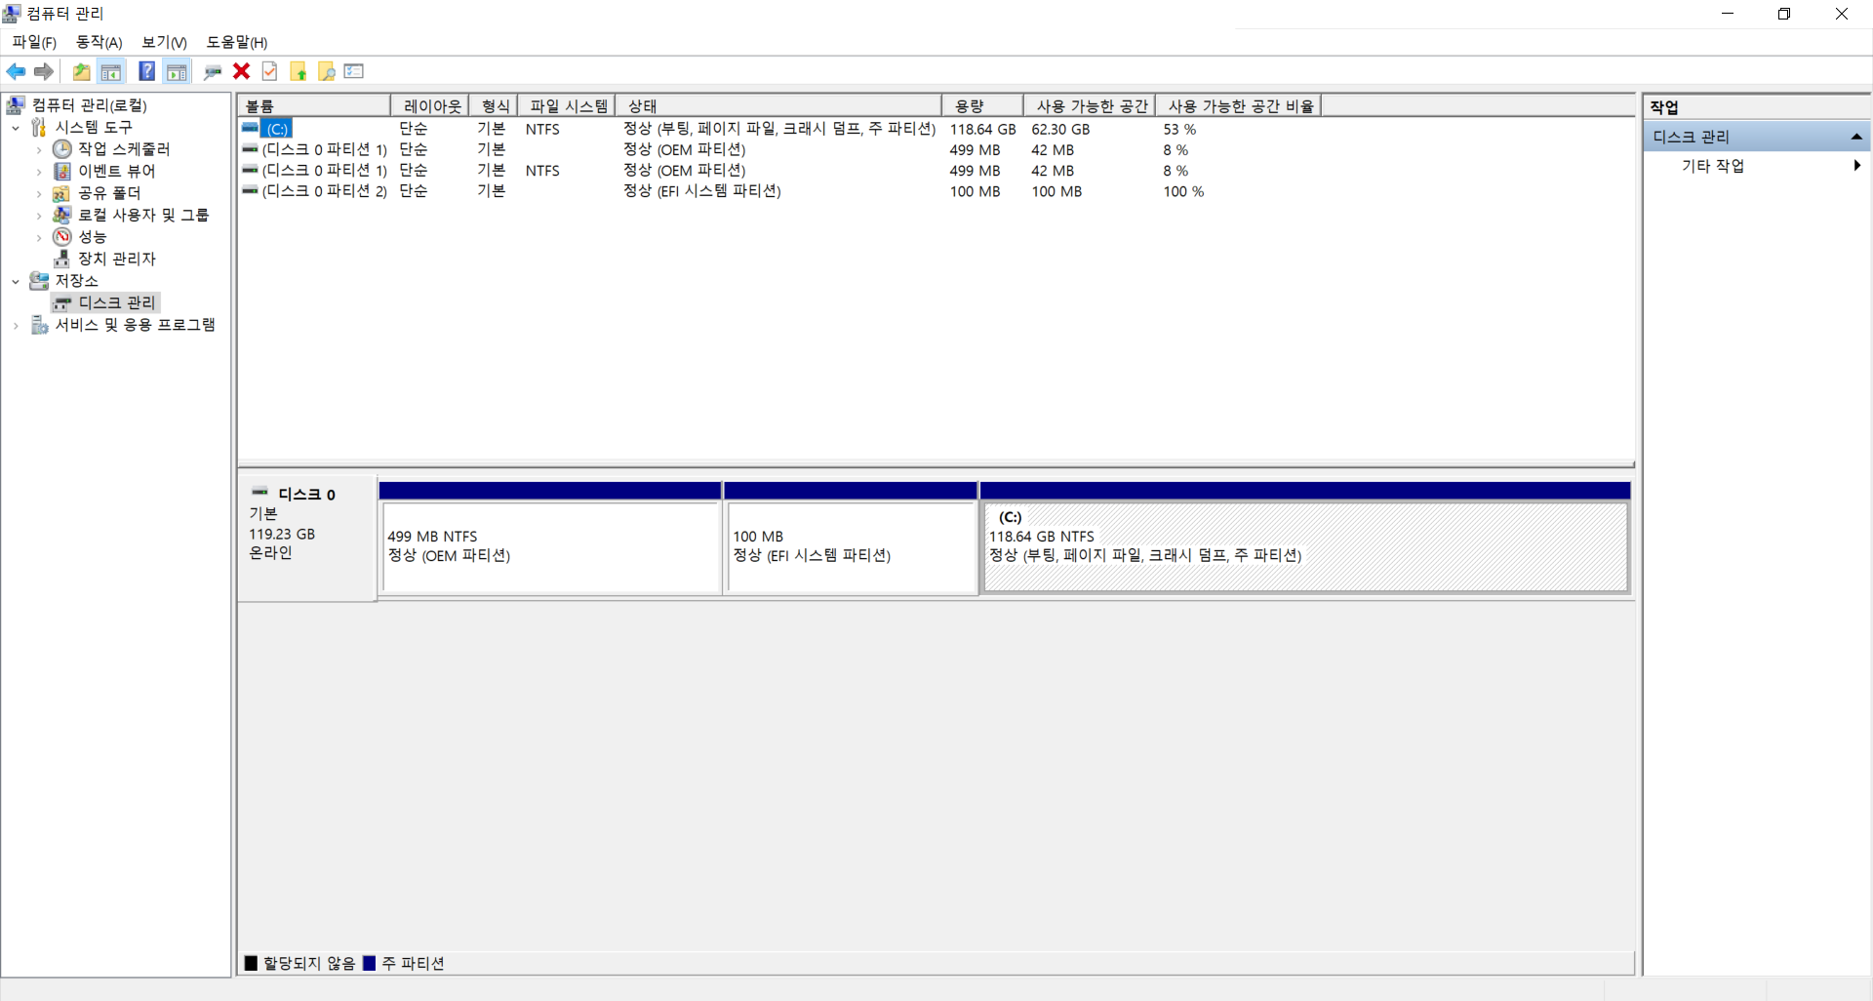
Task: Collapse the 시스템 도구 tree node
Action: click(x=16, y=127)
